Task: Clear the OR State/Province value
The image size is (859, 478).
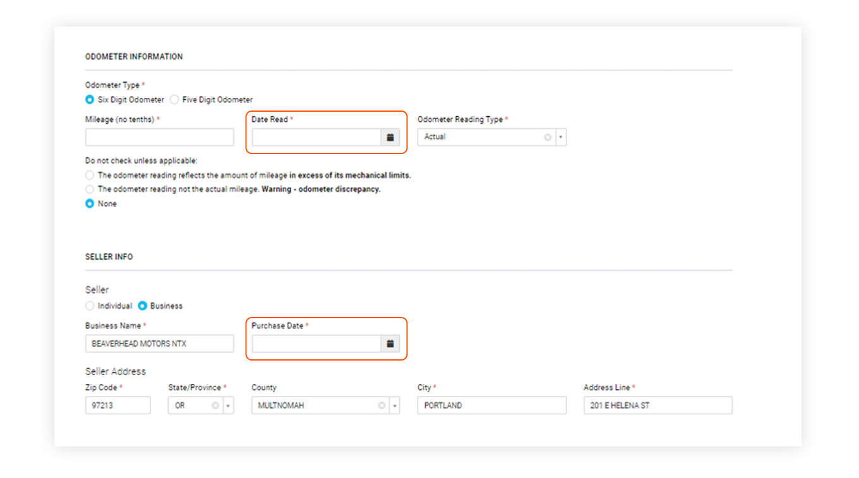Action: click(215, 405)
